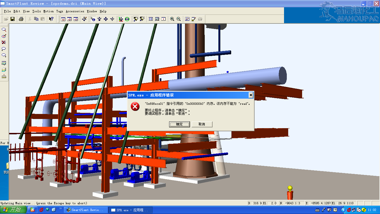The height and width of the screenshot is (214, 380).
Task: Click the keyboard icon in system tray
Action: [x=317, y=210]
